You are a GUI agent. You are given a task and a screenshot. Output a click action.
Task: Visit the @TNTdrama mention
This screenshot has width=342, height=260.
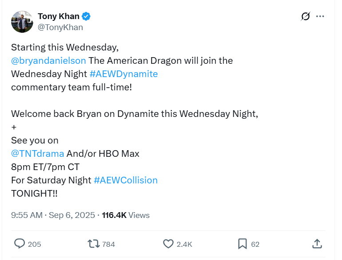(x=38, y=154)
